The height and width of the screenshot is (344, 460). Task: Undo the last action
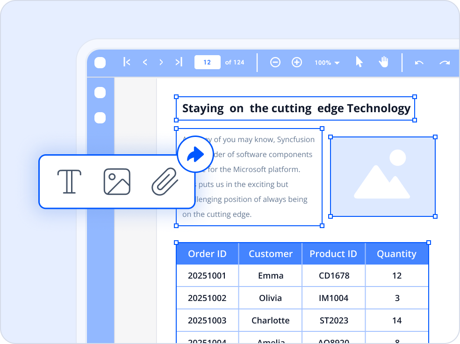419,63
